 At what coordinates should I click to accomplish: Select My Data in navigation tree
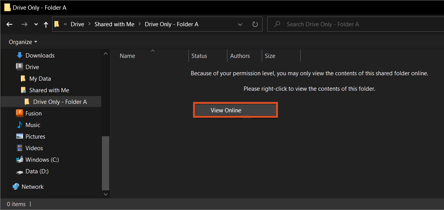click(40, 78)
